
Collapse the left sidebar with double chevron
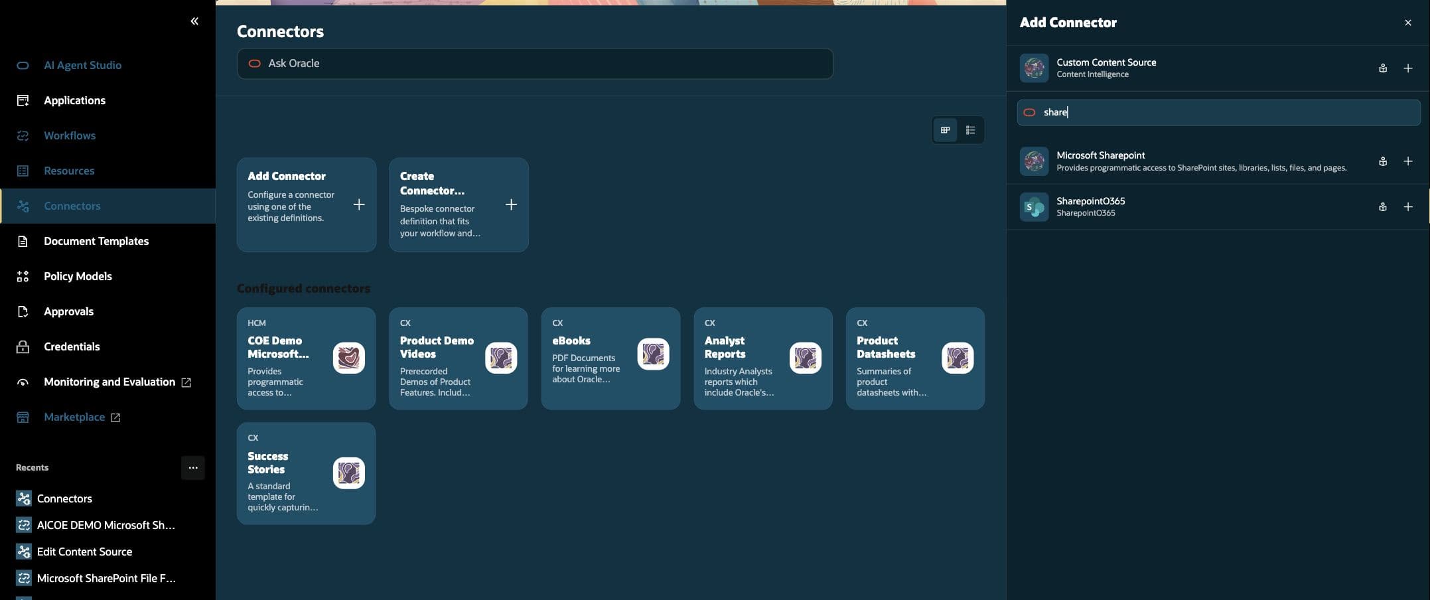tap(194, 21)
